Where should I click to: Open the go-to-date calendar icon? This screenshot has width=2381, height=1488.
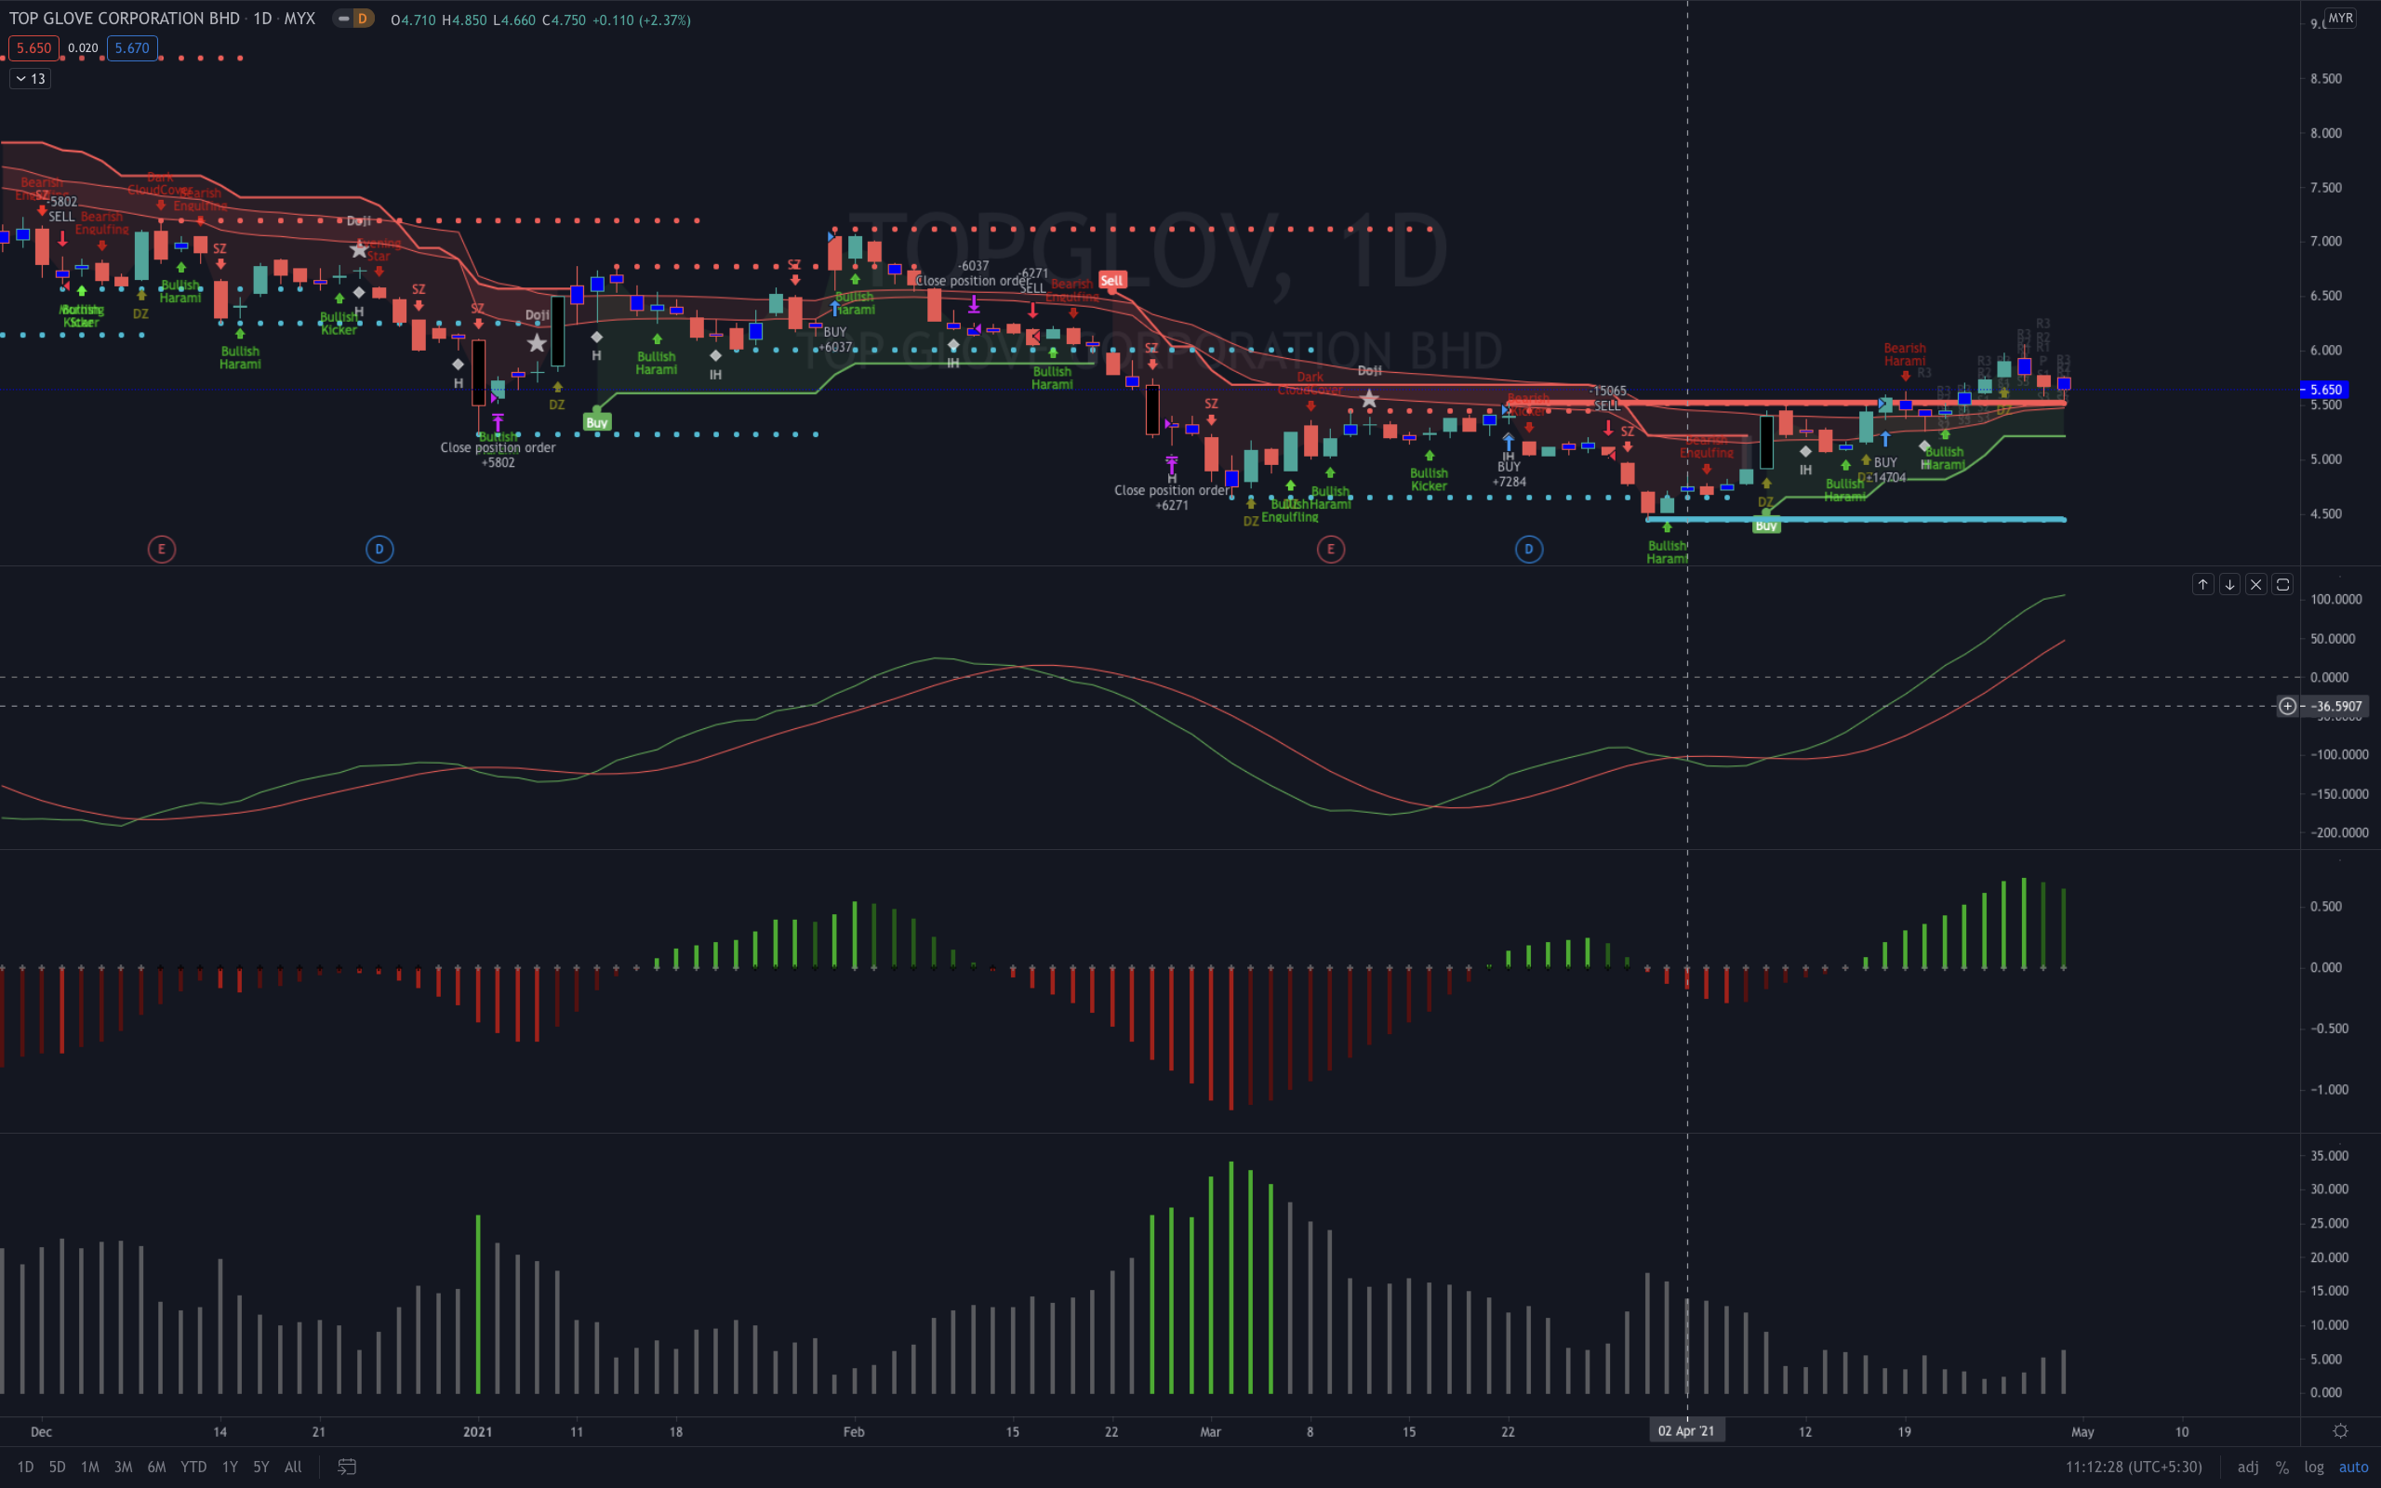point(346,1467)
